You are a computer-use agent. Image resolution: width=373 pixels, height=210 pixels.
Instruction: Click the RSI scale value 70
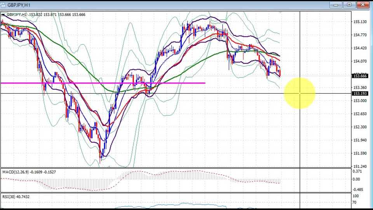point(354,202)
